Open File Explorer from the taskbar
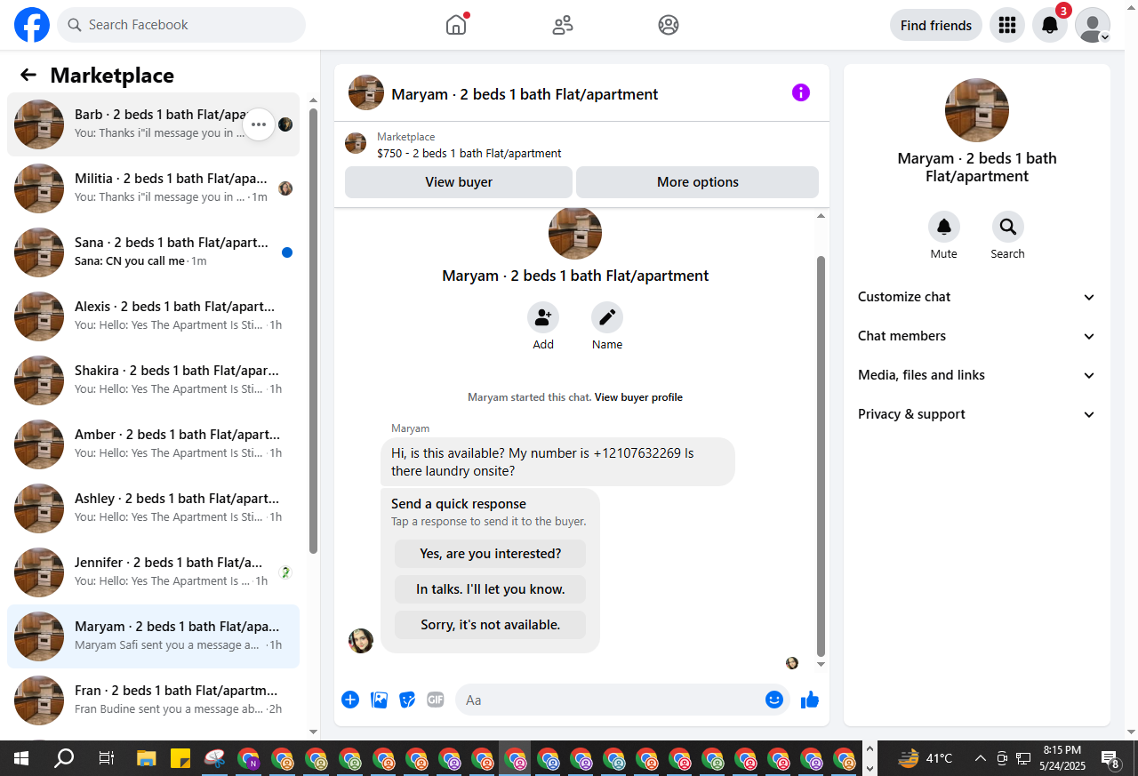 pos(147,758)
